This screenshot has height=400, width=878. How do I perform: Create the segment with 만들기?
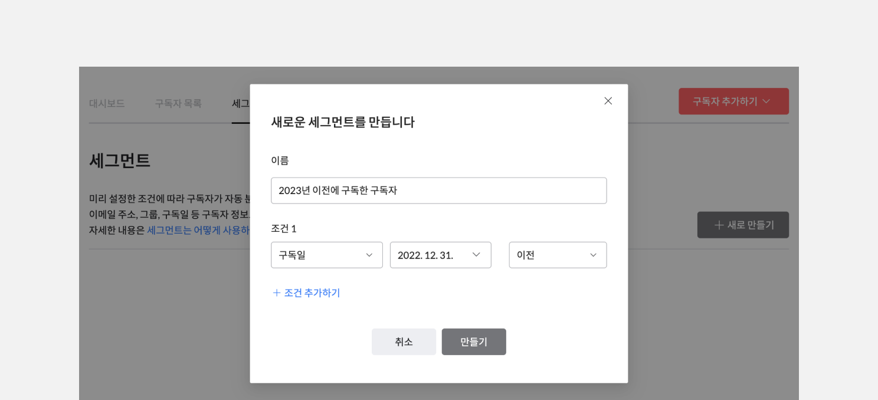[474, 342]
